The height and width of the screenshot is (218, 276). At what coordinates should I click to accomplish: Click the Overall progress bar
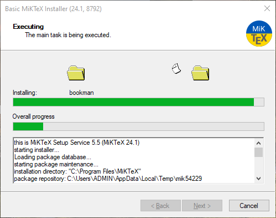pyautogui.click(x=138, y=126)
